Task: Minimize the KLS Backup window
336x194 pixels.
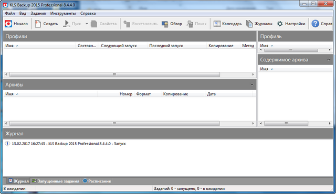Action: pyautogui.click(x=304, y=4)
